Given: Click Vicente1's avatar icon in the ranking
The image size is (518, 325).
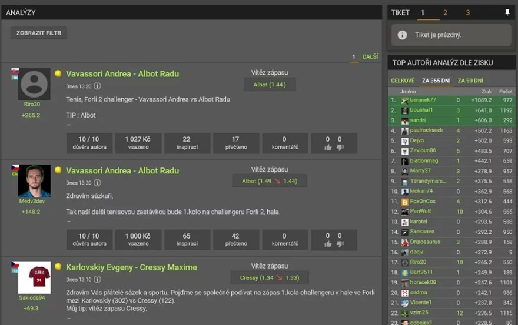Looking at the screenshot, I should click(405, 303).
